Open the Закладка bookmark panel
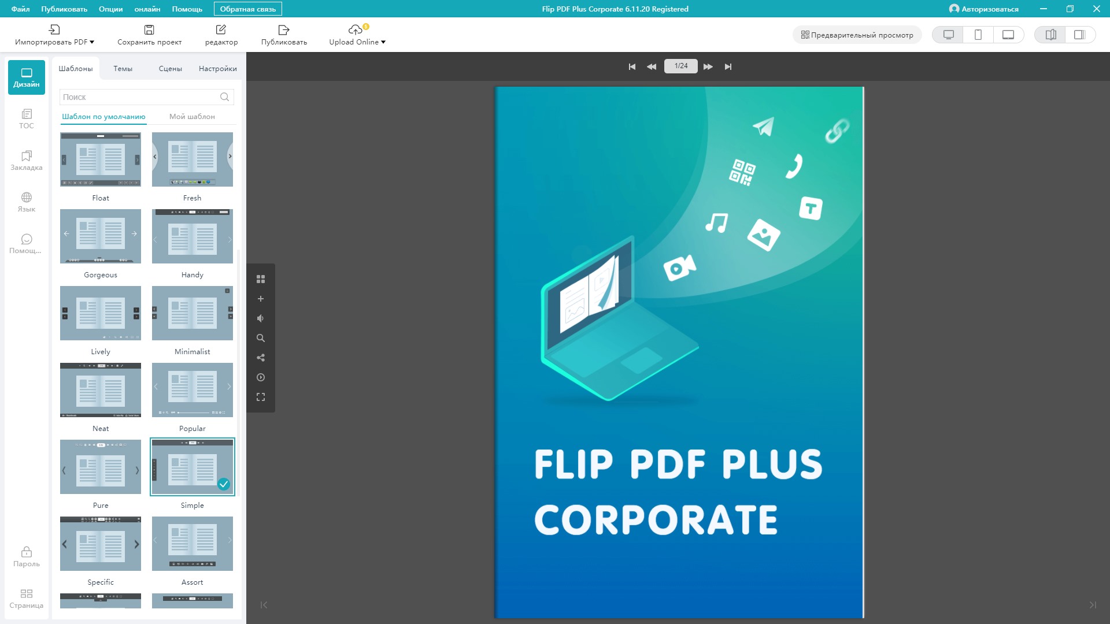 [x=27, y=161]
